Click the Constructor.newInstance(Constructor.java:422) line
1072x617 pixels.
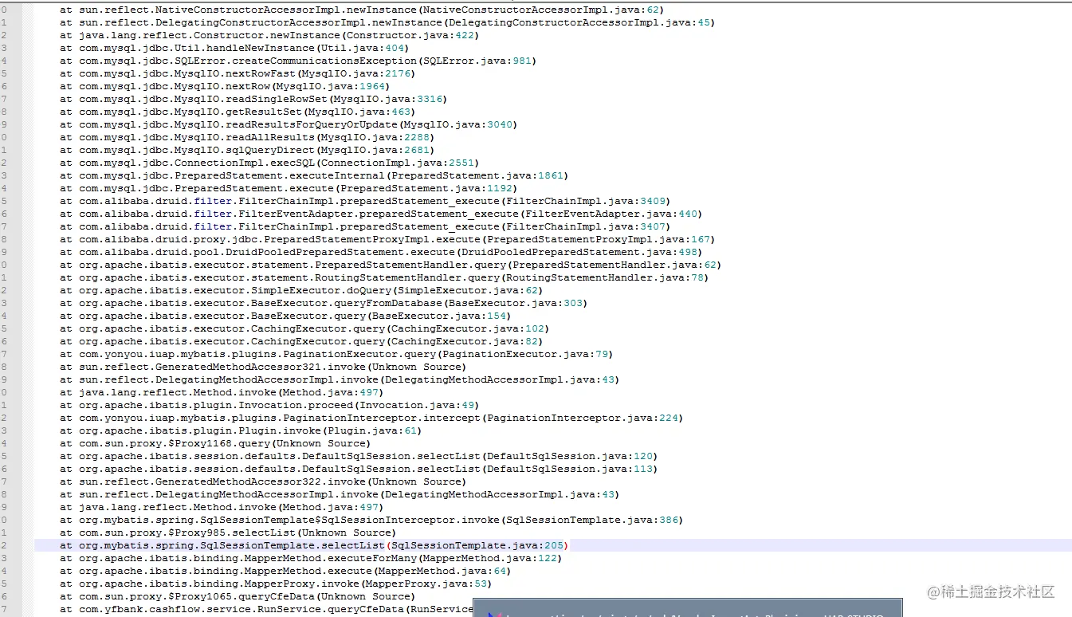(x=269, y=35)
